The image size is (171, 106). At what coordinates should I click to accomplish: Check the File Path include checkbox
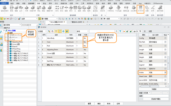165,42
